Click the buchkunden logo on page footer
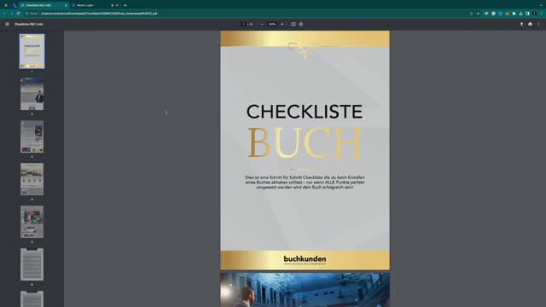The height and width of the screenshot is (307, 546). pos(305,260)
